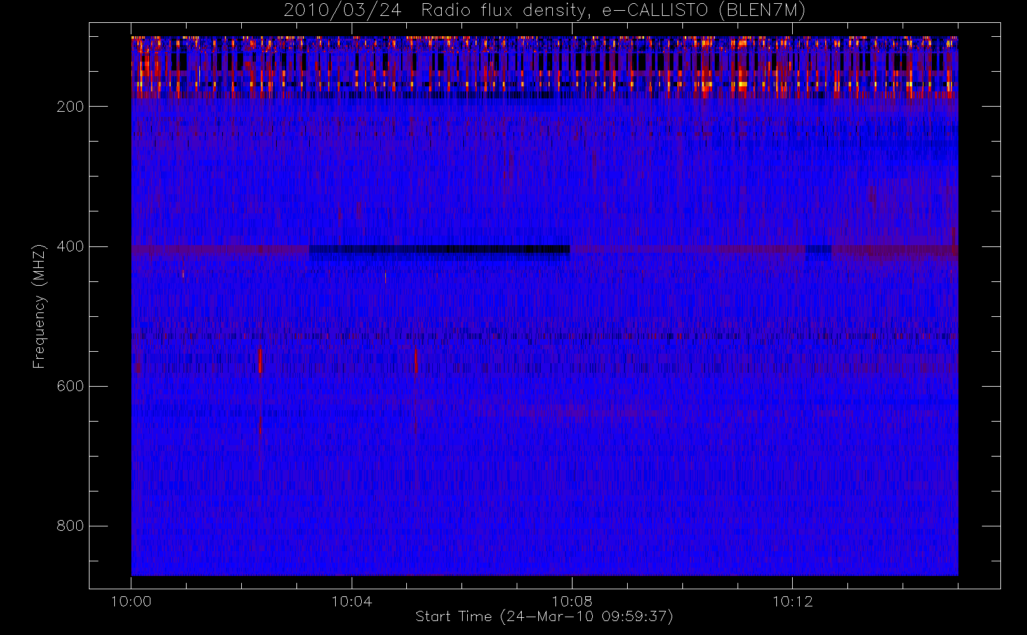The image size is (1027, 635).
Task: Click the '10:08' time tick label
Action: pyautogui.click(x=572, y=601)
